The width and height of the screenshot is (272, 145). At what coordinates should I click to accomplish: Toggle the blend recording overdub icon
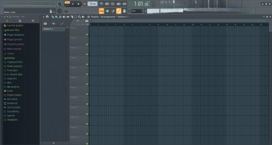tap(119, 4)
